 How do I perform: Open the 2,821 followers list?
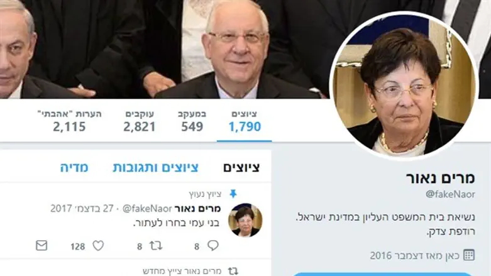[140, 121]
